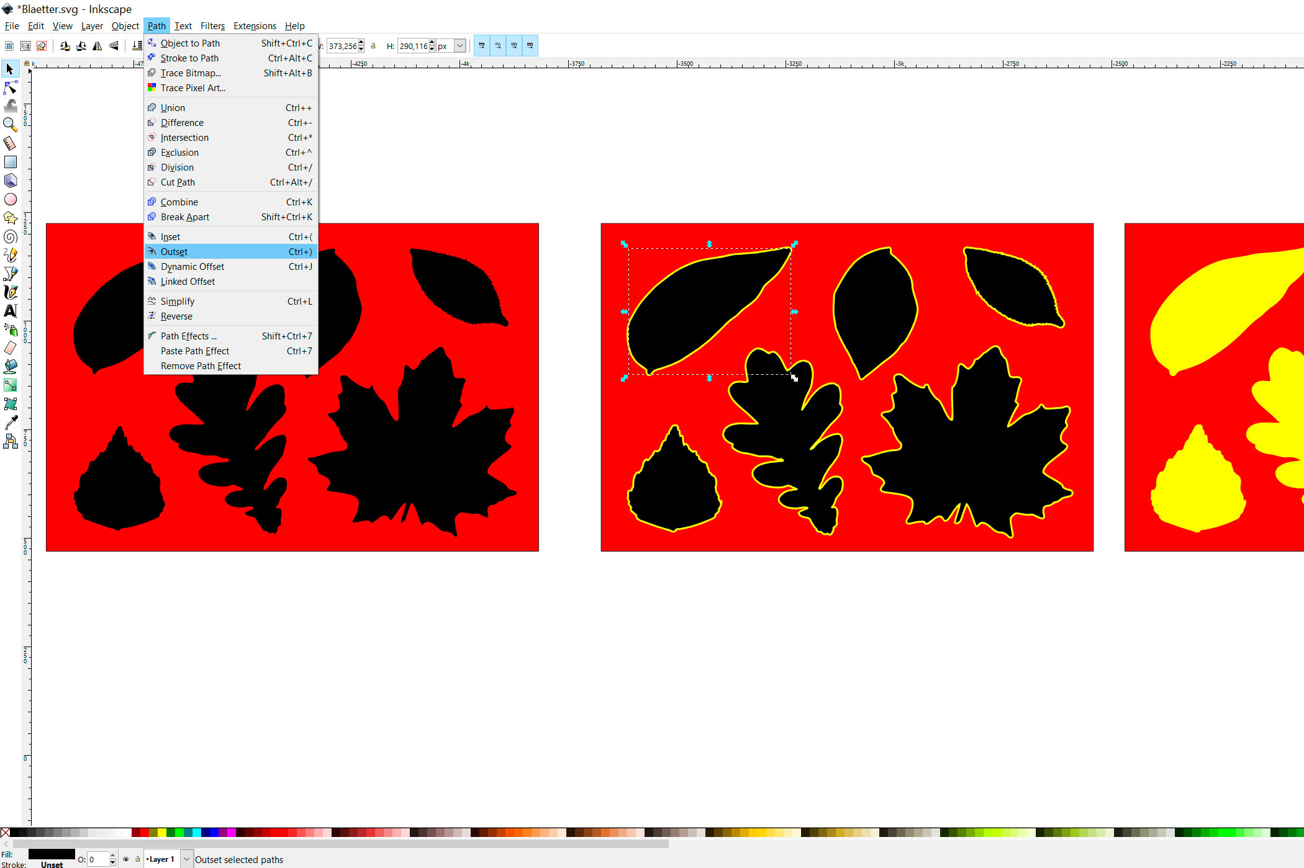
Task: Open the Extensions menu
Action: point(255,26)
